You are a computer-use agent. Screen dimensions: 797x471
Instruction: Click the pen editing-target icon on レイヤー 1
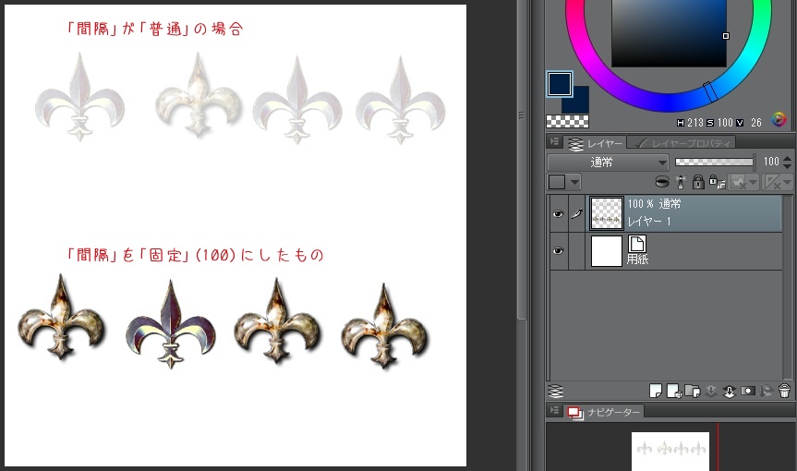[576, 214]
